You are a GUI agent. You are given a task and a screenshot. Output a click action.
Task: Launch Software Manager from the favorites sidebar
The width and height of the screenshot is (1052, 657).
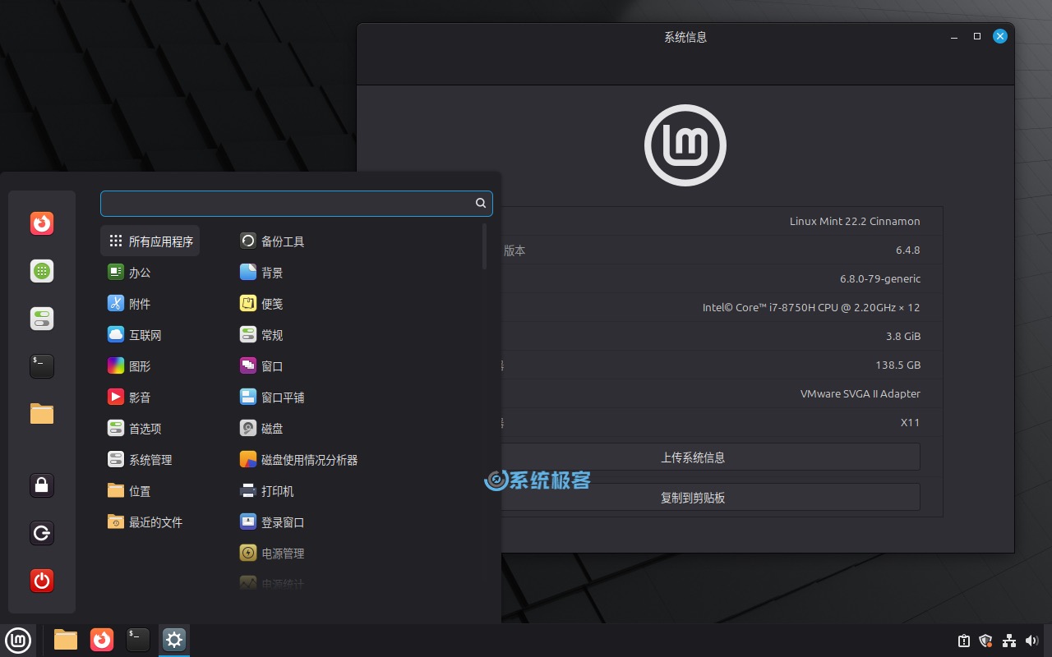(42, 271)
